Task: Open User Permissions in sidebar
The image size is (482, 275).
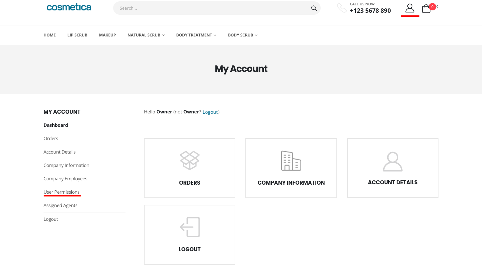Action: pos(62,192)
